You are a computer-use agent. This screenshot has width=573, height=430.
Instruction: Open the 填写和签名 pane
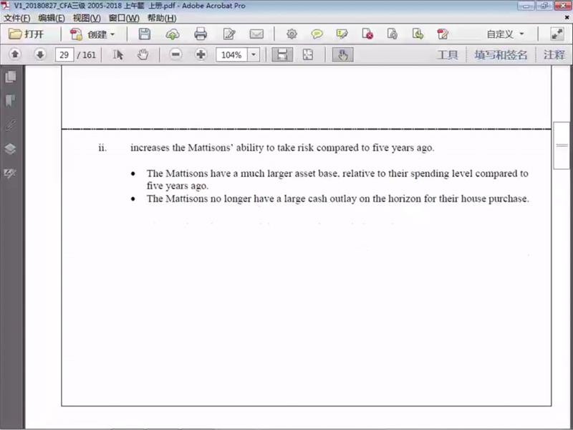[501, 54]
